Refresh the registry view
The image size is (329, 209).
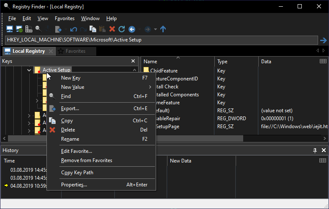(122, 29)
